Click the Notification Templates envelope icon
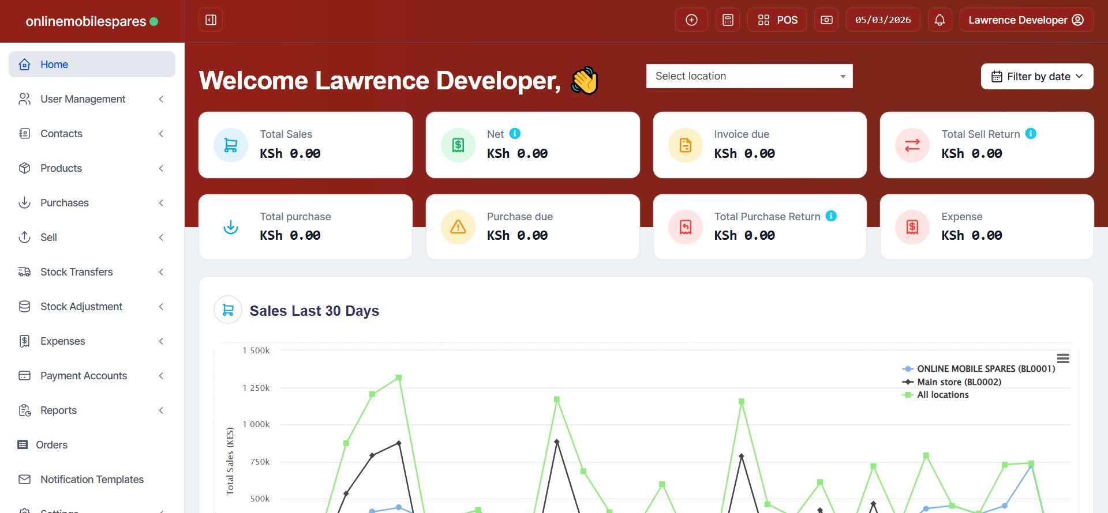The height and width of the screenshot is (513, 1108). 24,480
